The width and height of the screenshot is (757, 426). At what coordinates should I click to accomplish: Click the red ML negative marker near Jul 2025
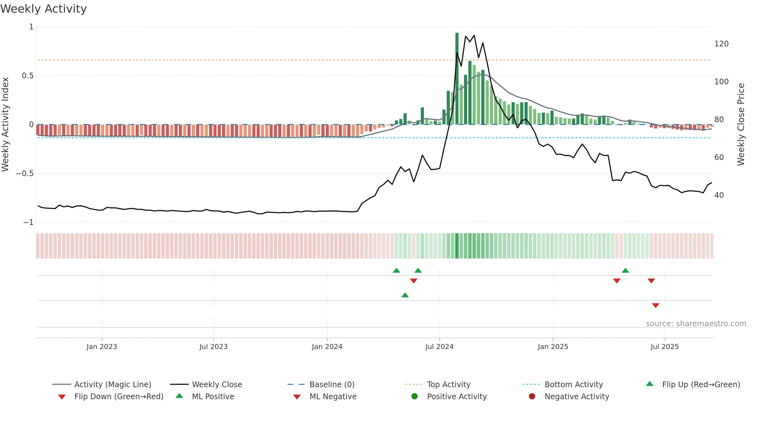656,305
